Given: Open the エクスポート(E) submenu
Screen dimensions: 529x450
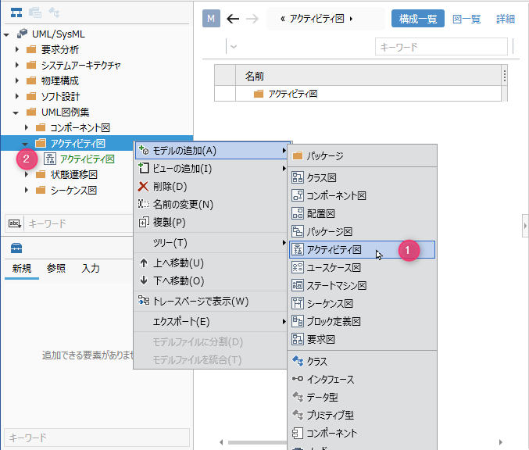Looking at the screenshot, I should (213, 321).
